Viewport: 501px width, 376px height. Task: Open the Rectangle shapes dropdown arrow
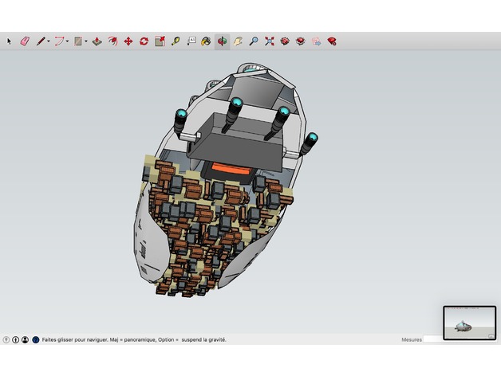(x=86, y=41)
